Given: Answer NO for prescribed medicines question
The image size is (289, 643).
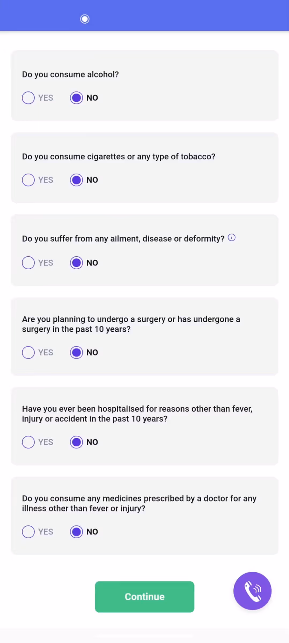Looking at the screenshot, I should pos(77,532).
